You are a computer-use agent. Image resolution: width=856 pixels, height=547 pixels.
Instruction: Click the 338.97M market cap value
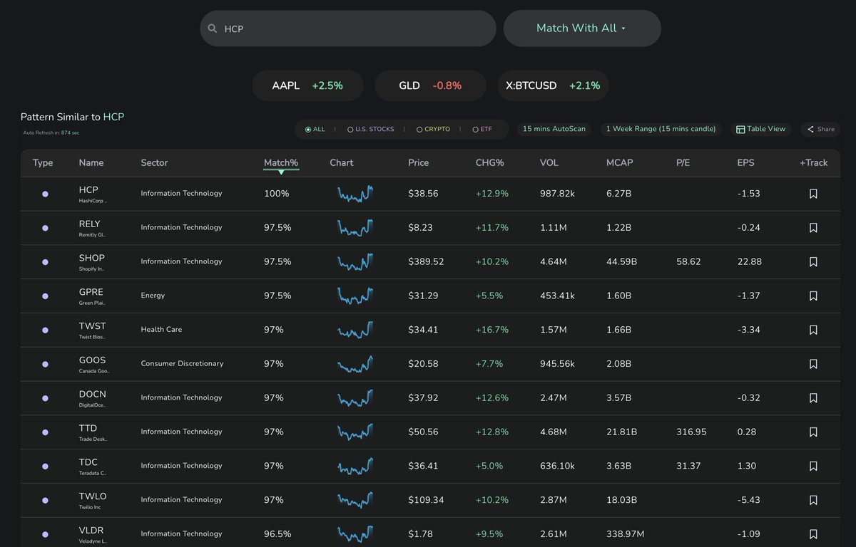[625, 534]
